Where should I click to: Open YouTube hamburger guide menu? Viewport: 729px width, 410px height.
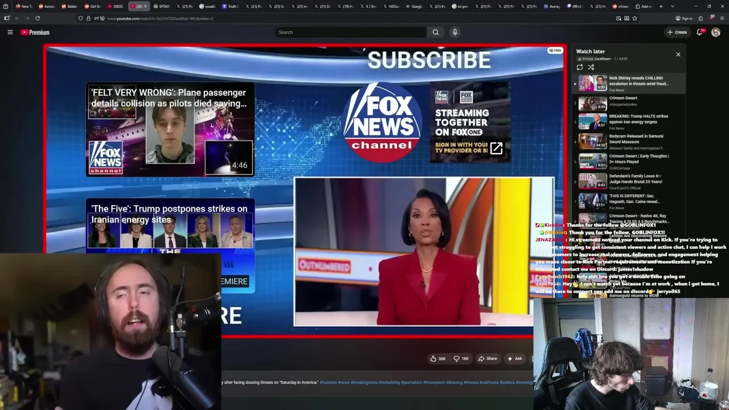click(x=10, y=32)
